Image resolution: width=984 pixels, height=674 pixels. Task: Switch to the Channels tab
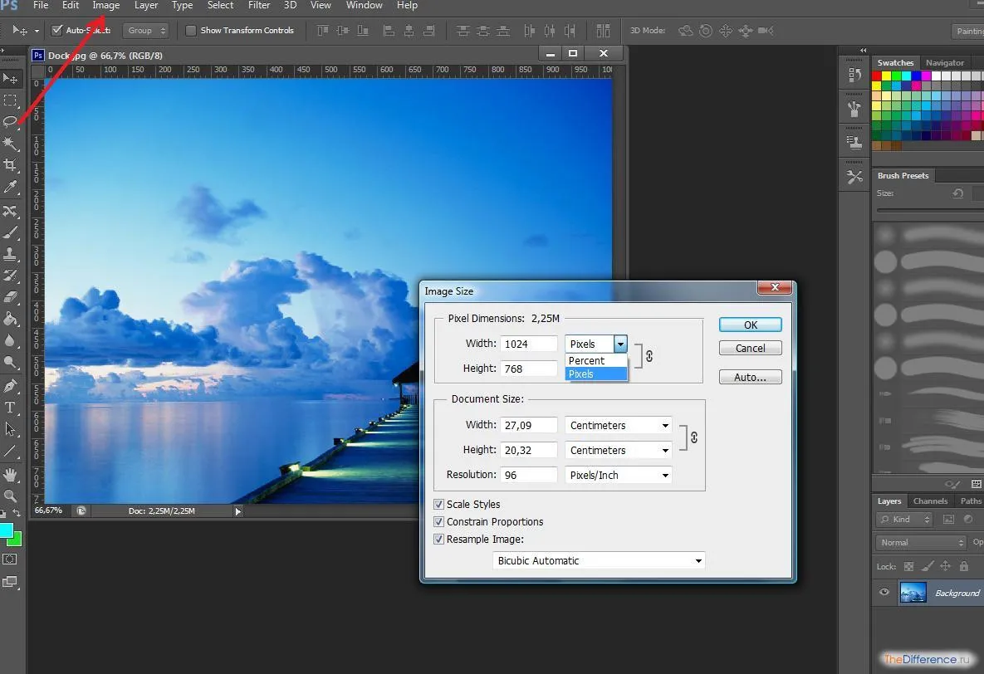click(930, 501)
